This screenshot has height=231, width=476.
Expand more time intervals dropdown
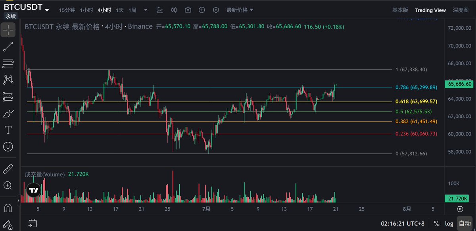click(x=146, y=10)
